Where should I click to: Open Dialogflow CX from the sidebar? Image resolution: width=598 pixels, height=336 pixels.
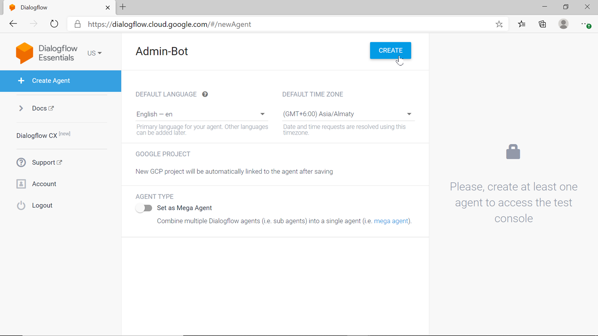(x=37, y=136)
